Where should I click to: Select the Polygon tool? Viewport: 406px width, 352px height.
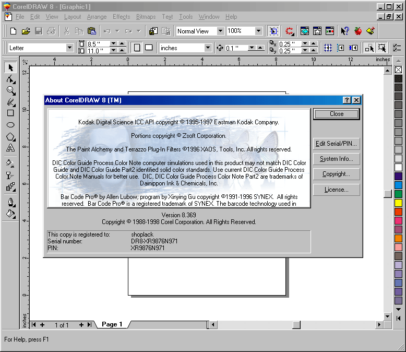[10, 137]
